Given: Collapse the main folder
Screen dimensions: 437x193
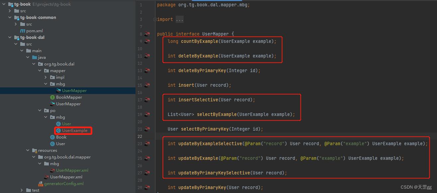Looking at the screenshot, I should [x=22, y=51].
